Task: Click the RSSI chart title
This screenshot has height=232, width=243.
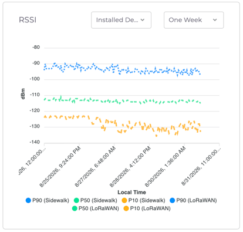Action: coord(28,20)
